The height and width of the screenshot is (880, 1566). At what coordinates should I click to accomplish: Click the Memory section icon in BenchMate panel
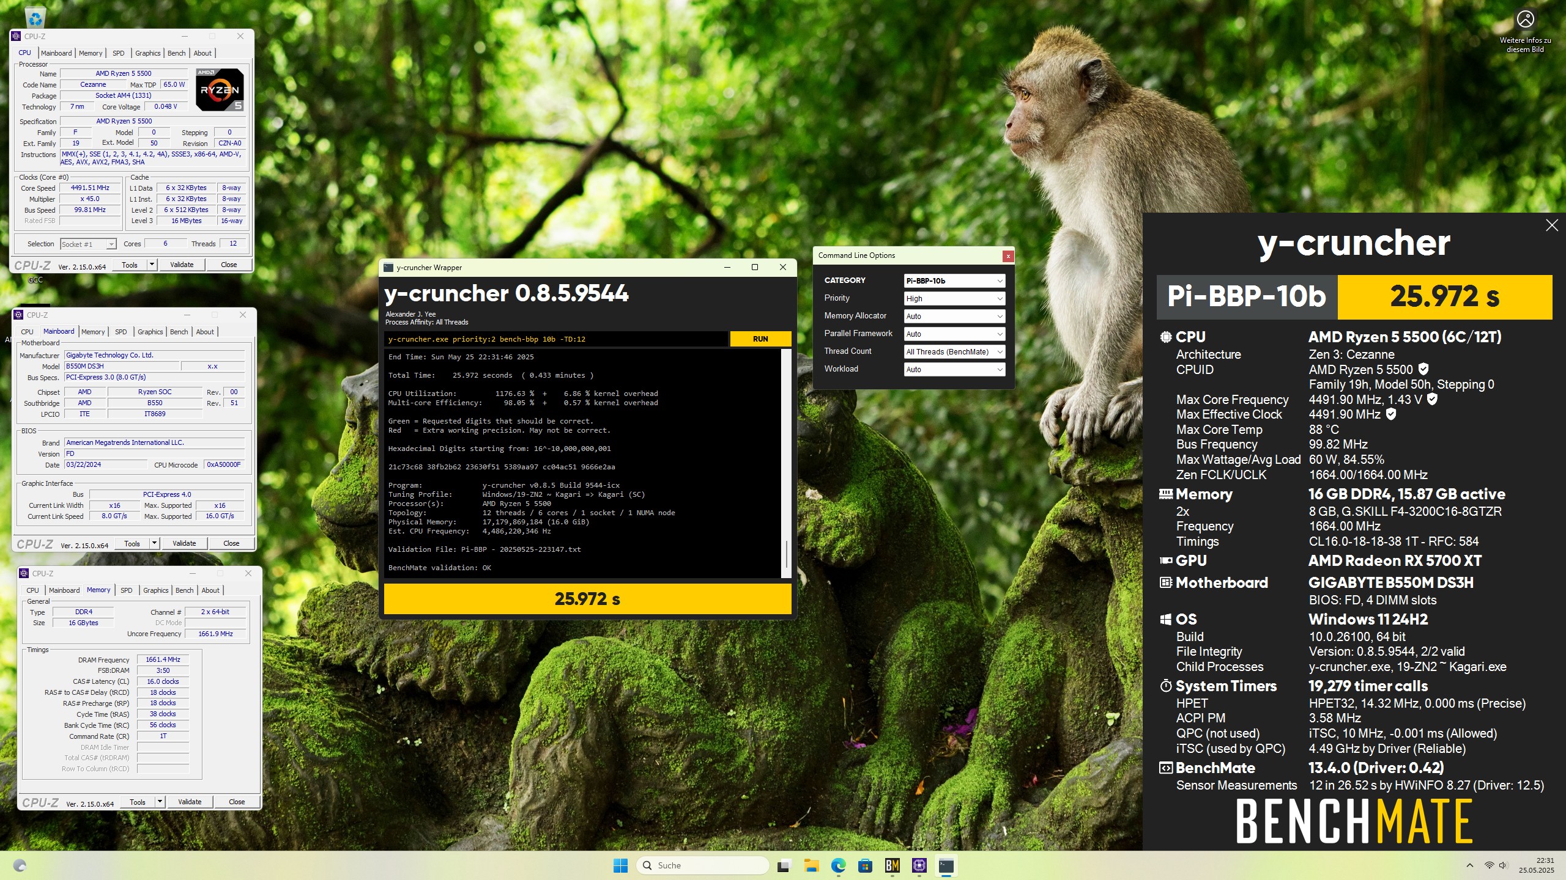(x=1166, y=494)
